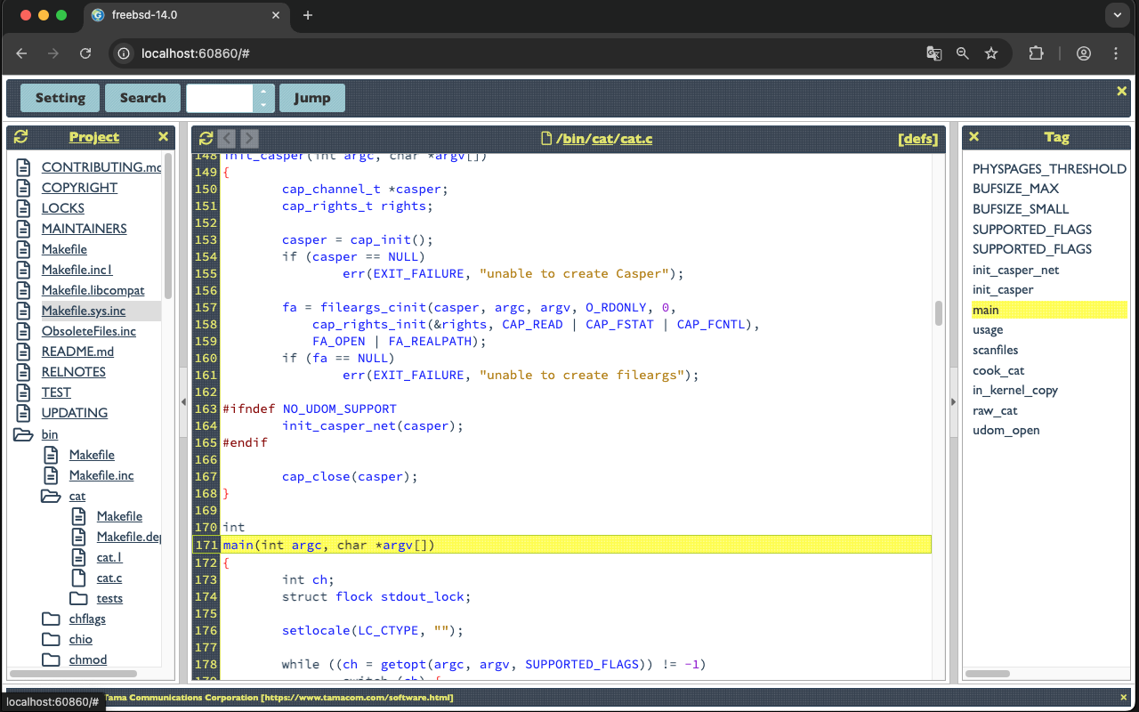Image resolution: width=1139 pixels, height=712 pixels.
Task: Select the highlighted main tag
Action: [1049, 310]
